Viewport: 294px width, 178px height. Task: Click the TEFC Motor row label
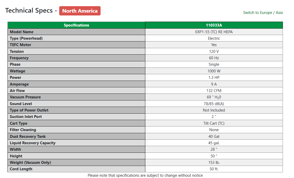(20, 45)
